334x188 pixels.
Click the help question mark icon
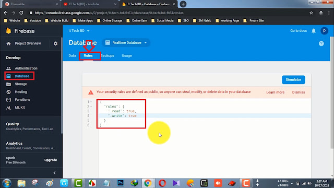point(321,43)
